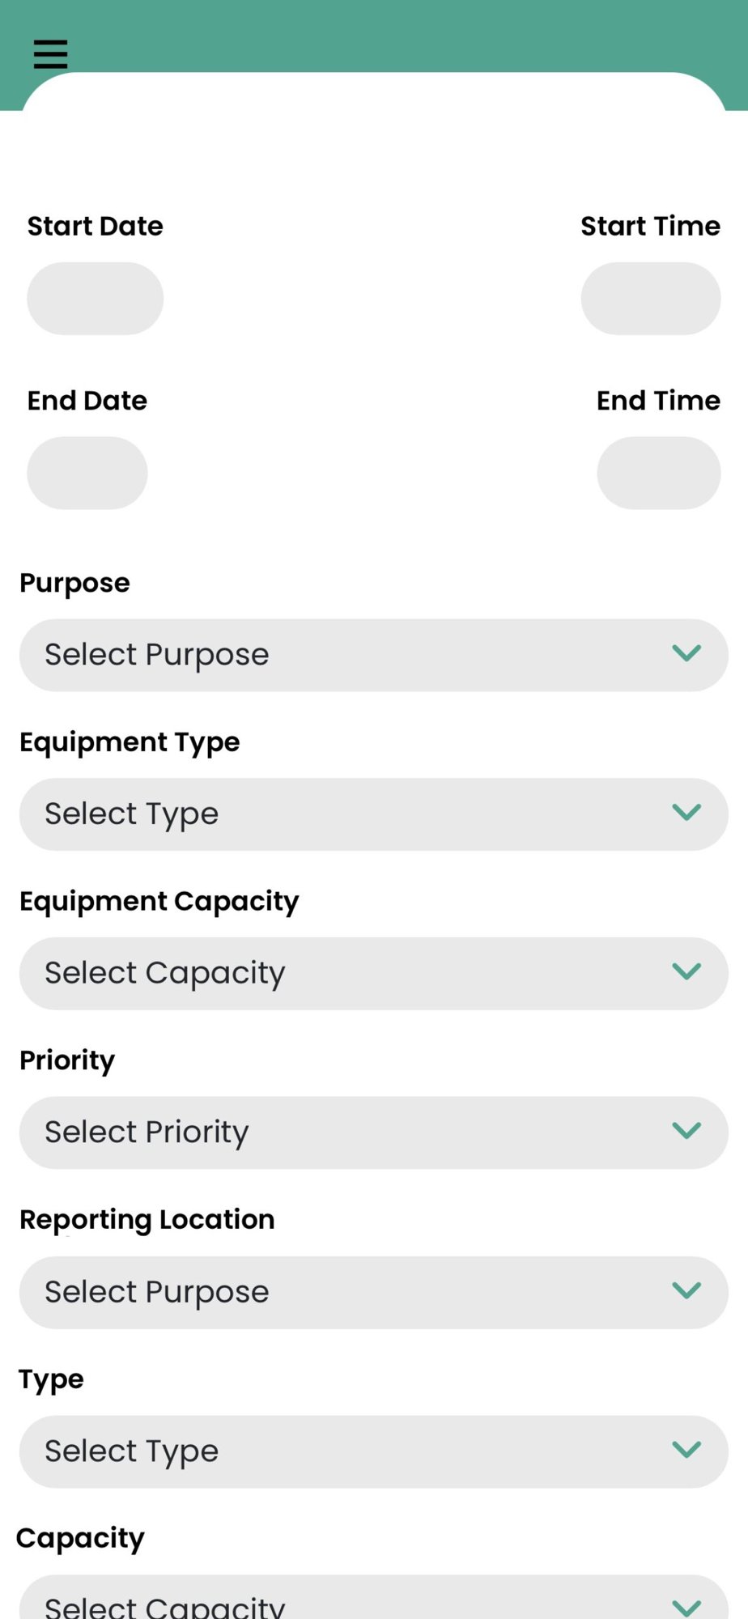Image resolution: width=748 pixels, height=1619 pixels.
Task: Expand Select Type under Equipment Type
Action: tap(374, 814)
